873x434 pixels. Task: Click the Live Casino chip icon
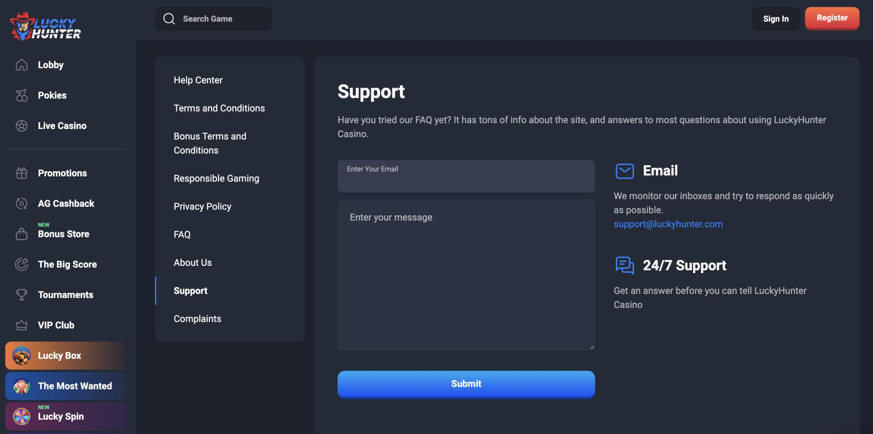[22, 126]
